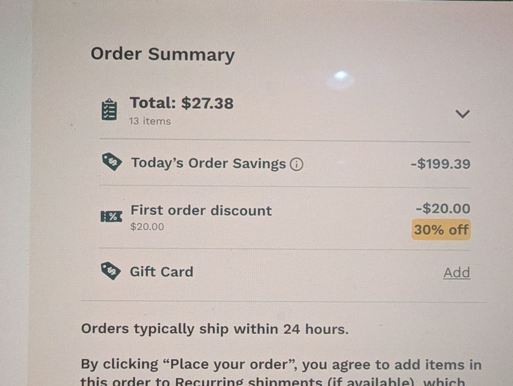513x386 pixels.
Task: Click the 30% off discount badge
Action: [x=441, y=230]
